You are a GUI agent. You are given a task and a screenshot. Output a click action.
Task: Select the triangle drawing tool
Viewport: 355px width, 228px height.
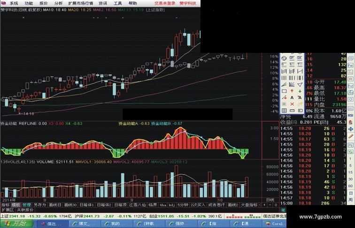[x=300, y=85]
